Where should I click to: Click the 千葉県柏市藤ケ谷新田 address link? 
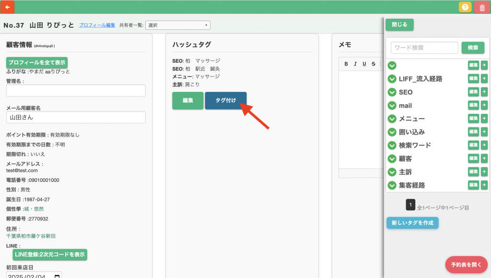31,236
